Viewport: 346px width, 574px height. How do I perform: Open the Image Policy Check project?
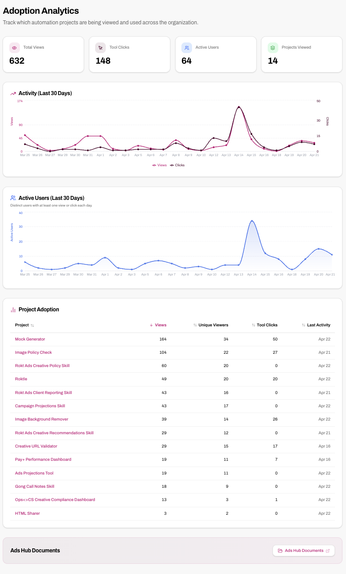(33, 352)
